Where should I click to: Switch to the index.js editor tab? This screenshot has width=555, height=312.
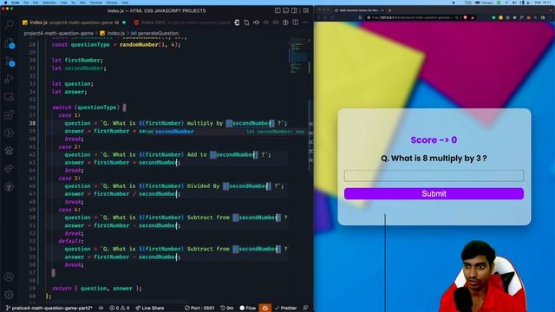tap(74, 23)
